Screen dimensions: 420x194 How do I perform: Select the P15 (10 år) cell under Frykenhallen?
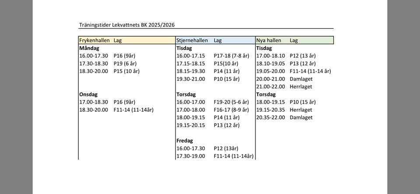click(x=126, y=71)
